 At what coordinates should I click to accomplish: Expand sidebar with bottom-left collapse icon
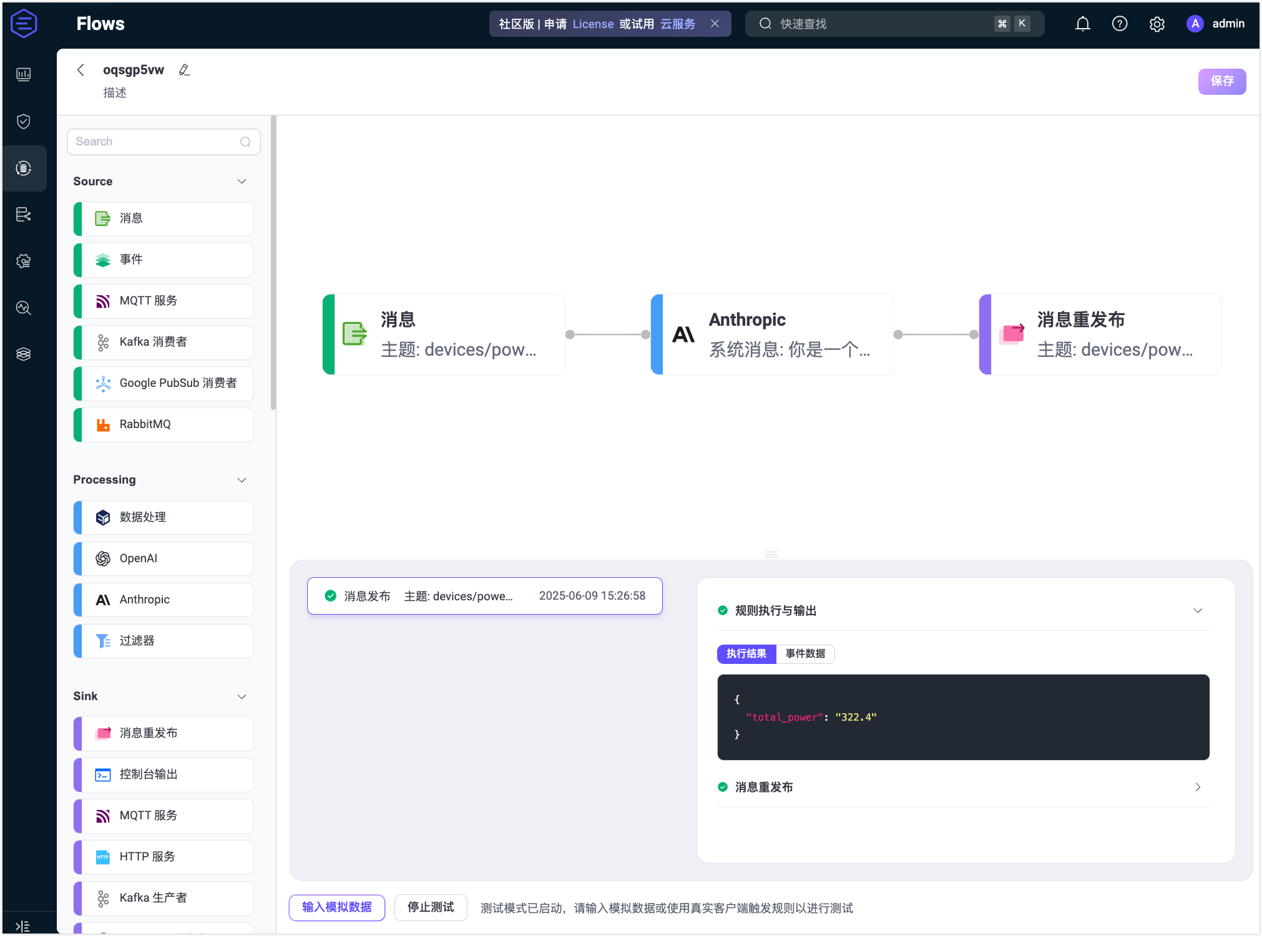[22, 926]
